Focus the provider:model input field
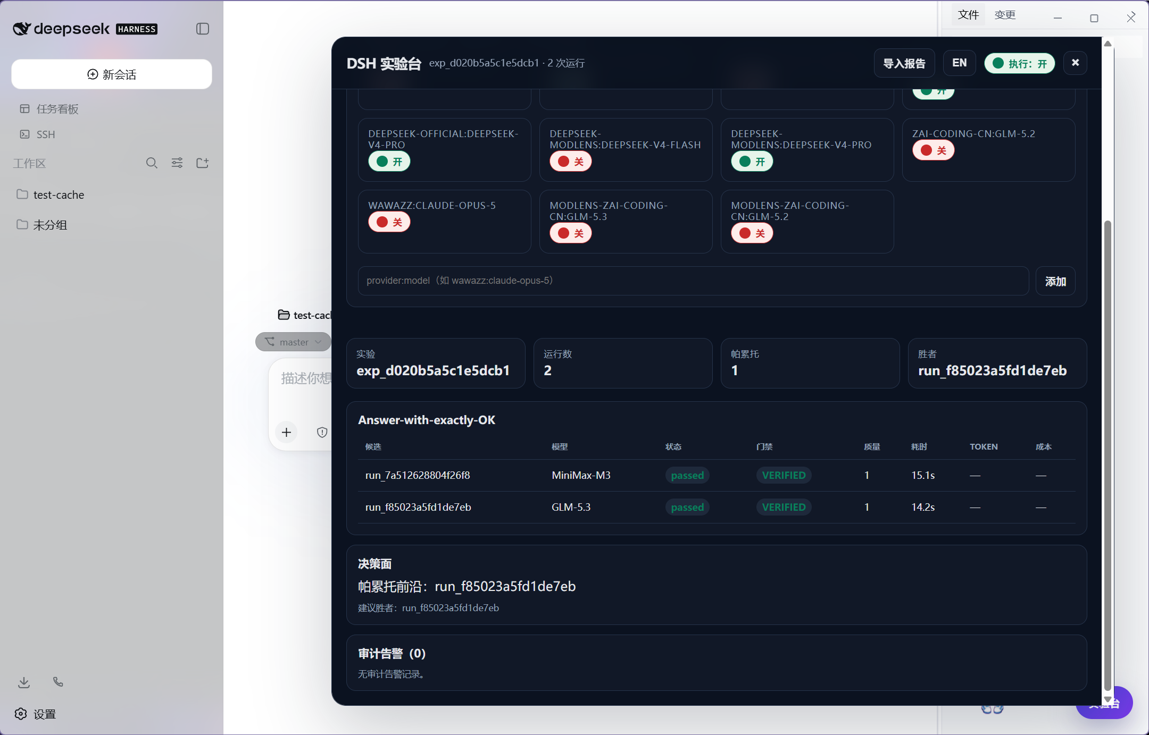Viewport: 1149px width, 735px height. click(x=693, y=281)
